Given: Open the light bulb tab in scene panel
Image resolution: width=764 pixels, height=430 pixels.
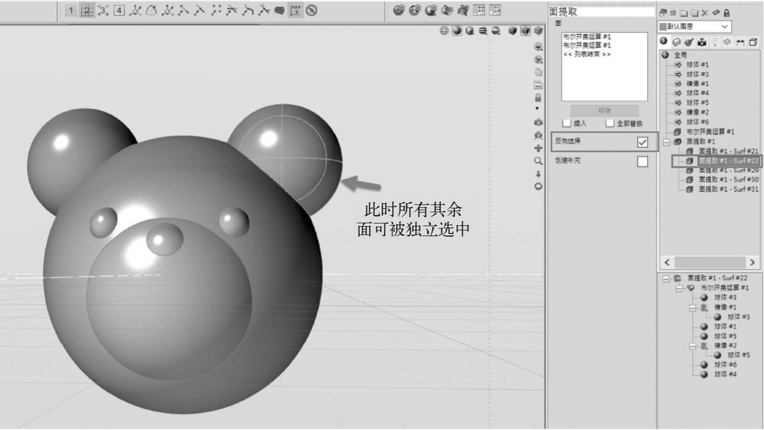Looking at the screenshot, I should point(715,42).
